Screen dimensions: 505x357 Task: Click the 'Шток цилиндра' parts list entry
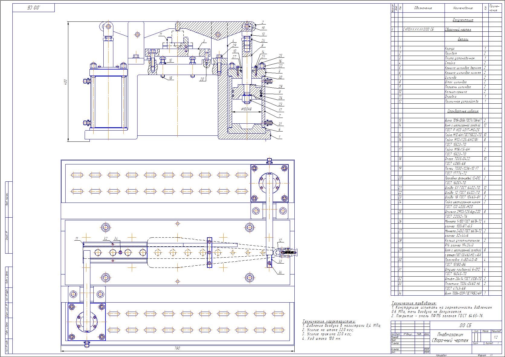tap(456, 82)
